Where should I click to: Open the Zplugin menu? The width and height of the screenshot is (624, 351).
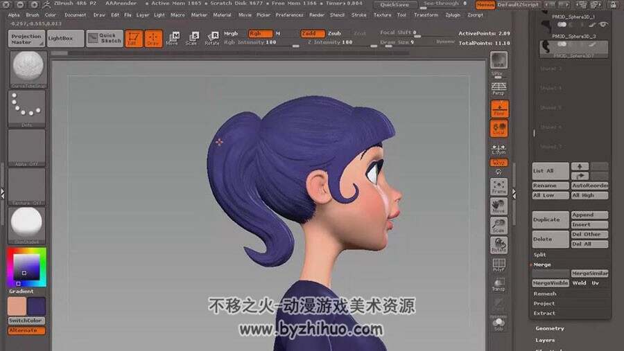453,15
